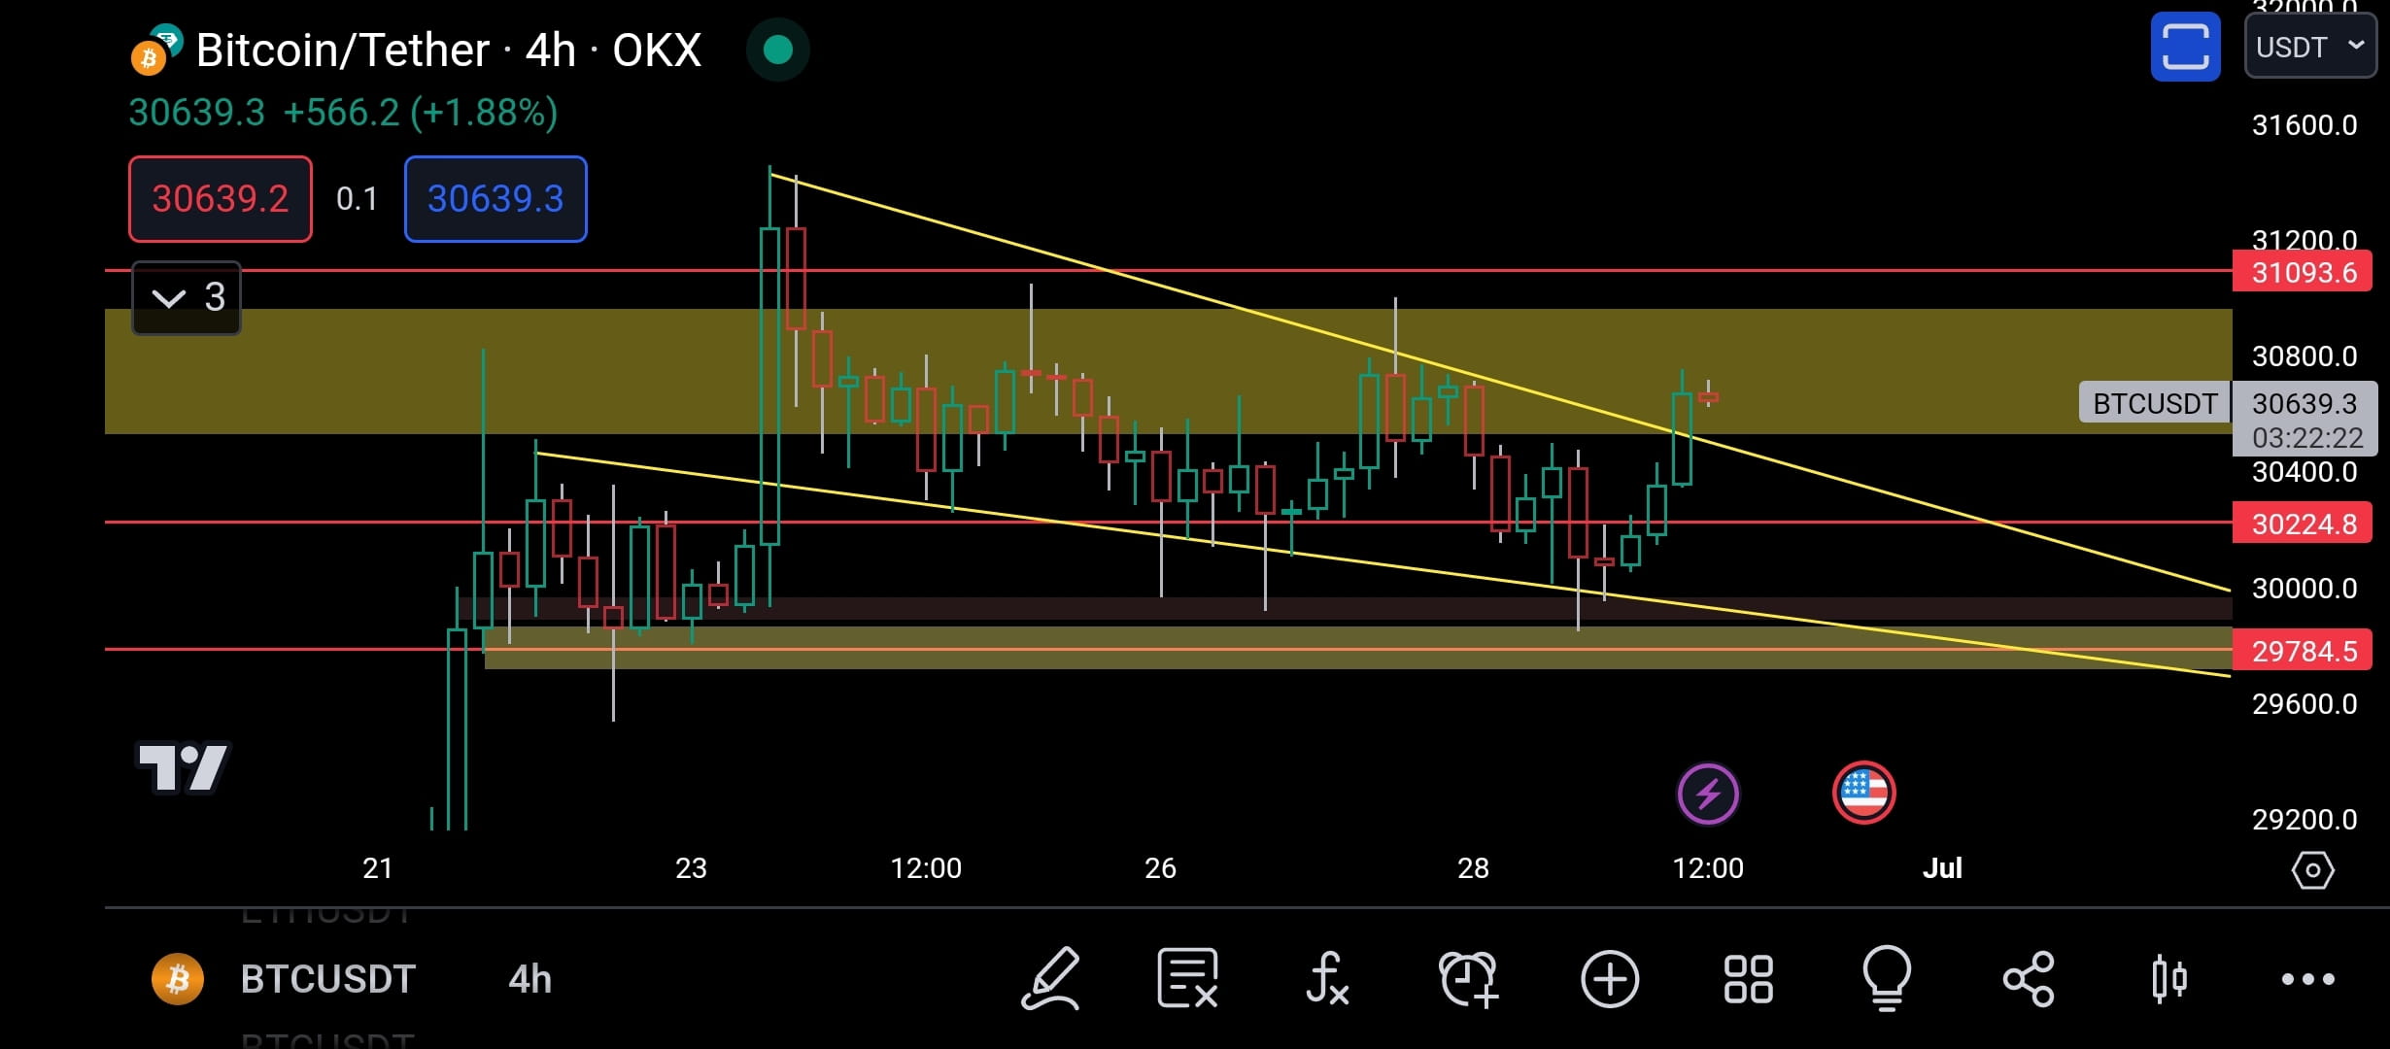Click the remove drawings icon

(x=1188, y=979)
